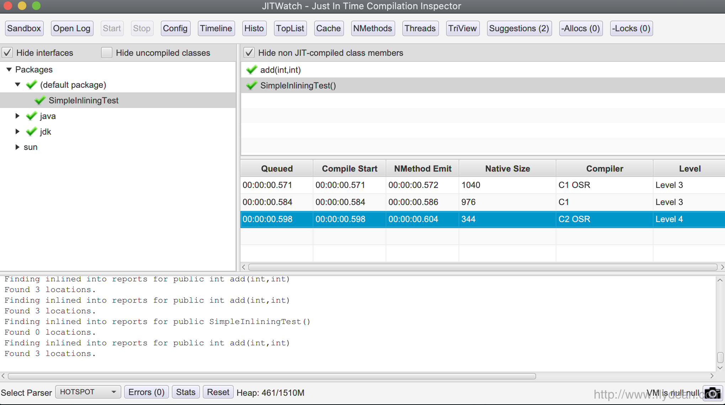Uncheck Hide interfaces checkbox
This screenshot has height=405, width=725.
[7, 53]
